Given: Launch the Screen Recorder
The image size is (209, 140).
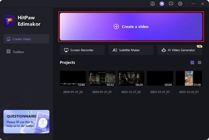Looking at the screenshot, I should coord(82,50).
